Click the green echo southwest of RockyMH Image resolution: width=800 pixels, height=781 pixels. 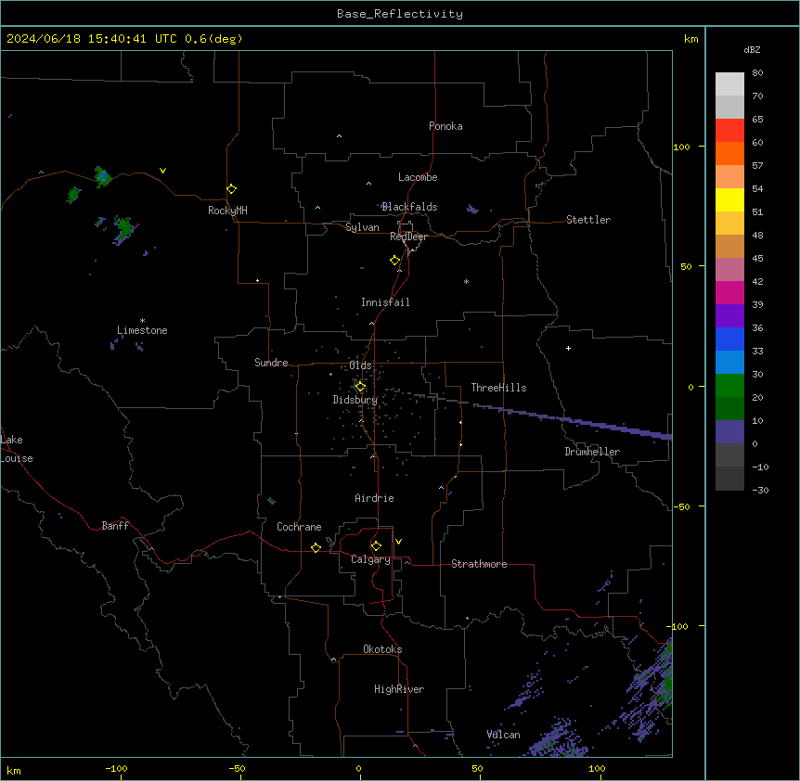coord(123,229)
